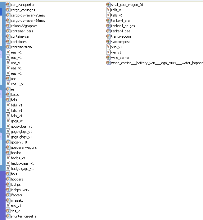The width and height of the screenshot is (203, 220).
Task: Select the cargo-by-raven-26may file icon
Action: tap(8, 21)
